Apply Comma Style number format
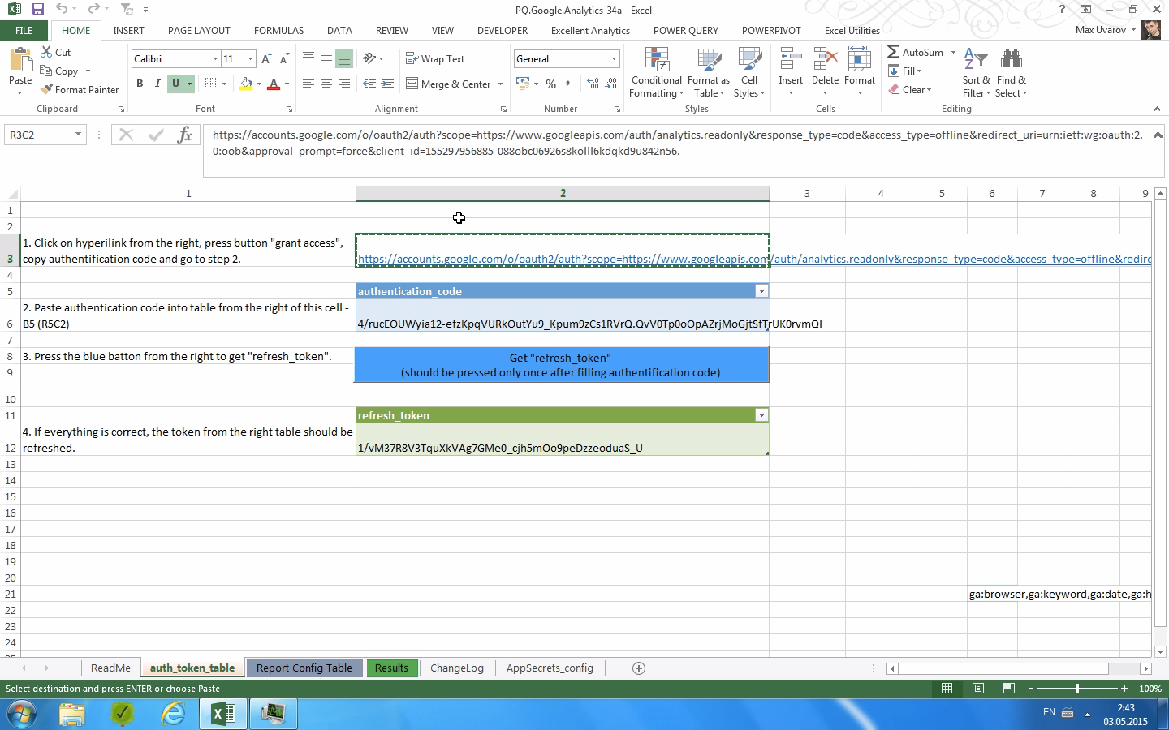Screen dimensions: 1169x730 [567, 84]
